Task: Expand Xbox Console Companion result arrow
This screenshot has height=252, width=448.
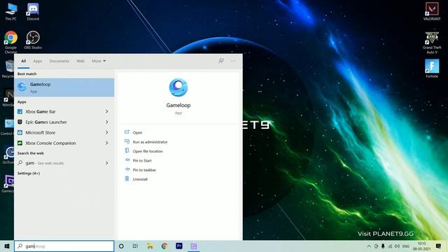Action: coord(107,143)
